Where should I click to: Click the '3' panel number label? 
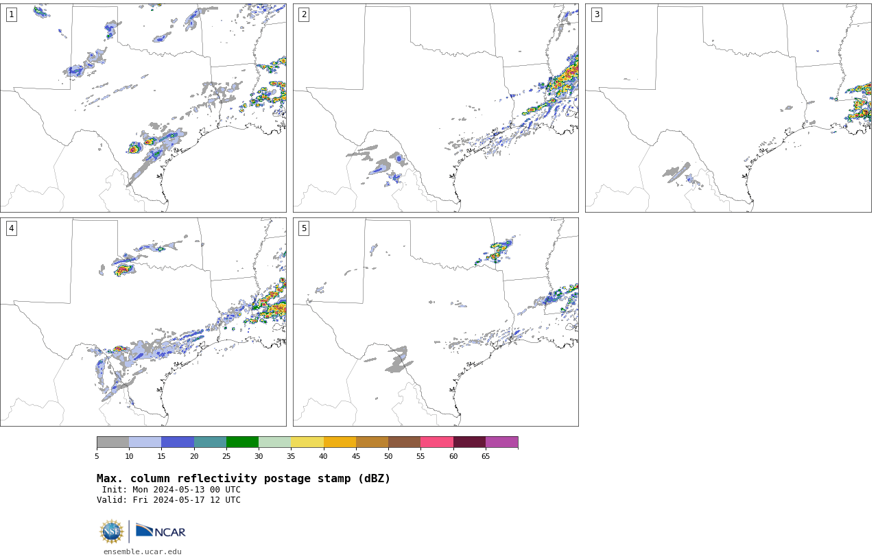coord(597,14)
